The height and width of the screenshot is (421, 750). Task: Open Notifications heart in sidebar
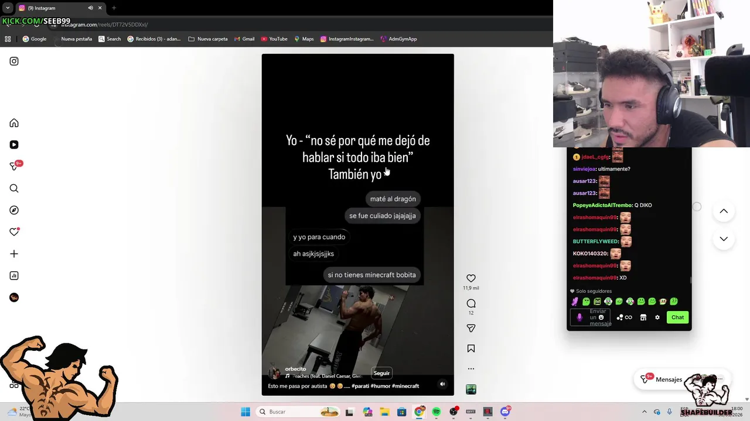[x=14, y=232]
